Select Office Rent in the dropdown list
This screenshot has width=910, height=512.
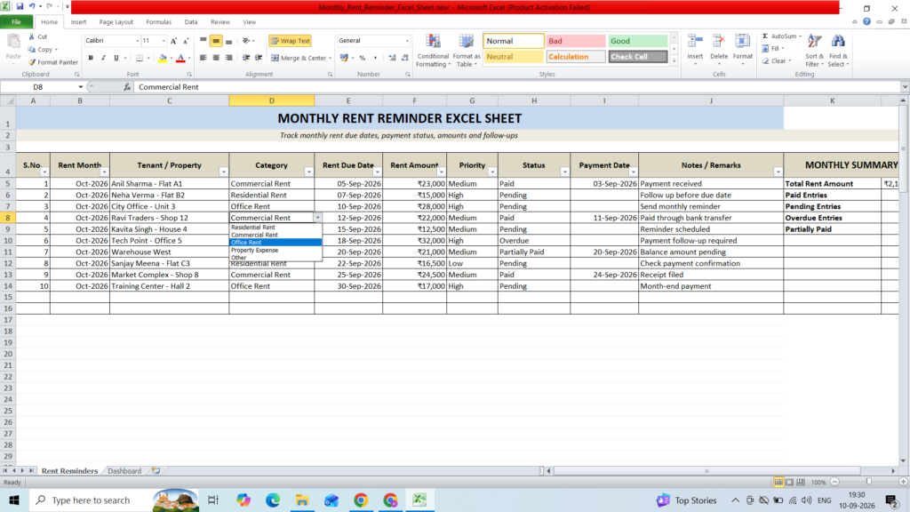[275, 243]
